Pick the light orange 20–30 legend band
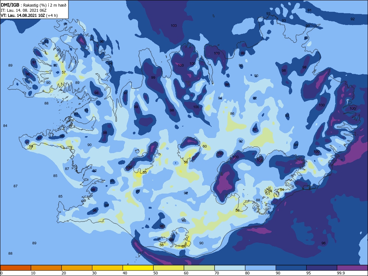 [77, 268]
